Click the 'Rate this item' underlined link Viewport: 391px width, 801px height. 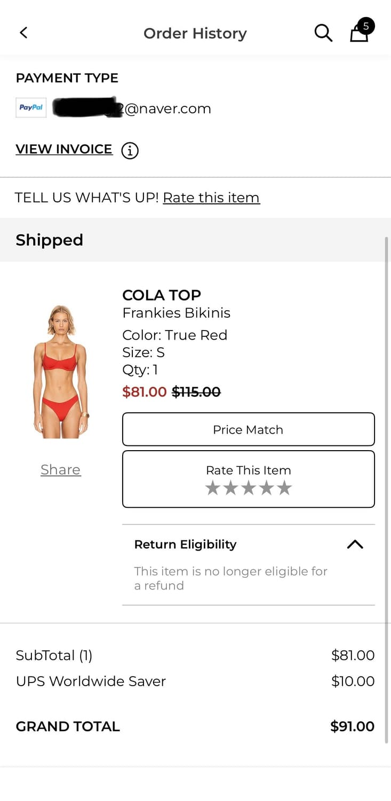[x=211, y=198]
